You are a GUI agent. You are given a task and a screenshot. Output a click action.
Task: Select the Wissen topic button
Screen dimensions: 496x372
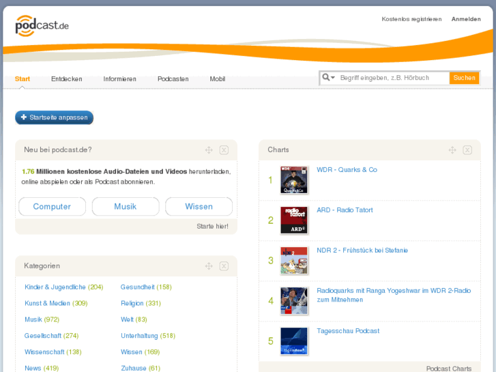[199, 206]
